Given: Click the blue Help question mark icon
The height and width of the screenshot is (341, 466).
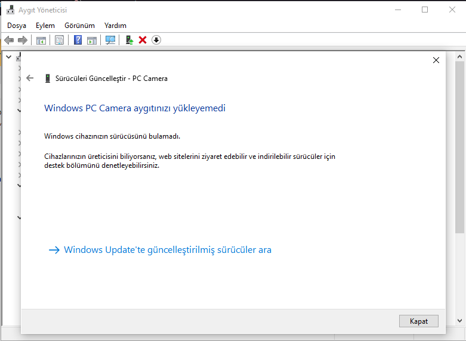Looking at the screenshot, I should coord(78,40).
